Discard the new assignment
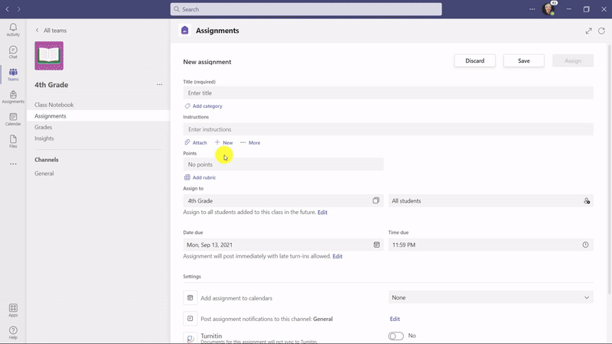This screenshot has height=344, width=612. pos(474,60)
